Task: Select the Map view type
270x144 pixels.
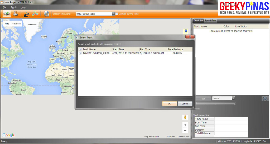Action: pos(7,23)
